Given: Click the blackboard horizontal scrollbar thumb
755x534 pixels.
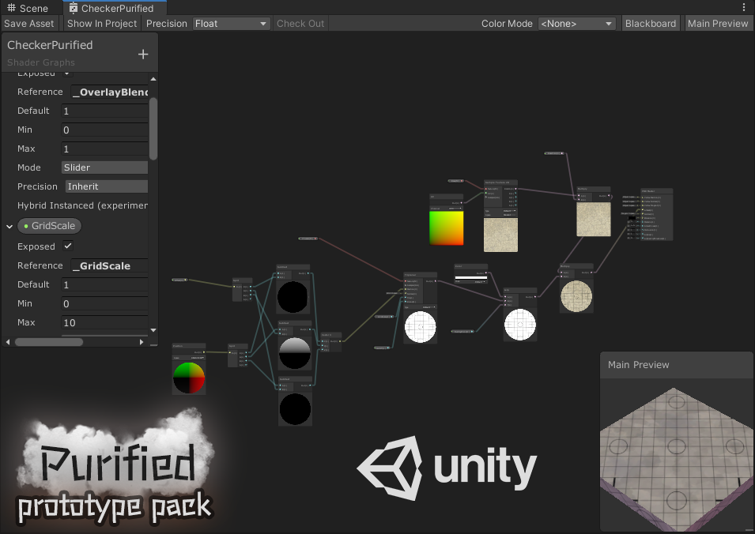Looking at the screenshot, I should click(x=49, y=342).
